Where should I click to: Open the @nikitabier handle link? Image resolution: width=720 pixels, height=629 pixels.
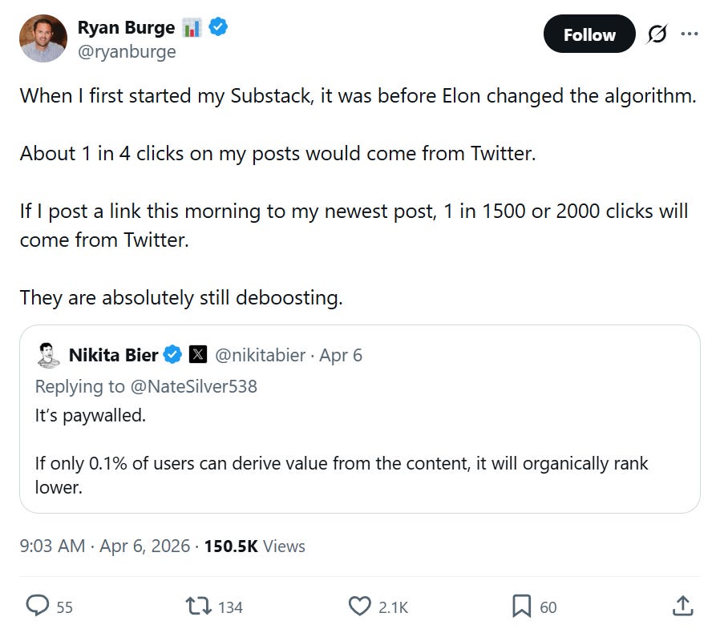(x=260, y=355)
